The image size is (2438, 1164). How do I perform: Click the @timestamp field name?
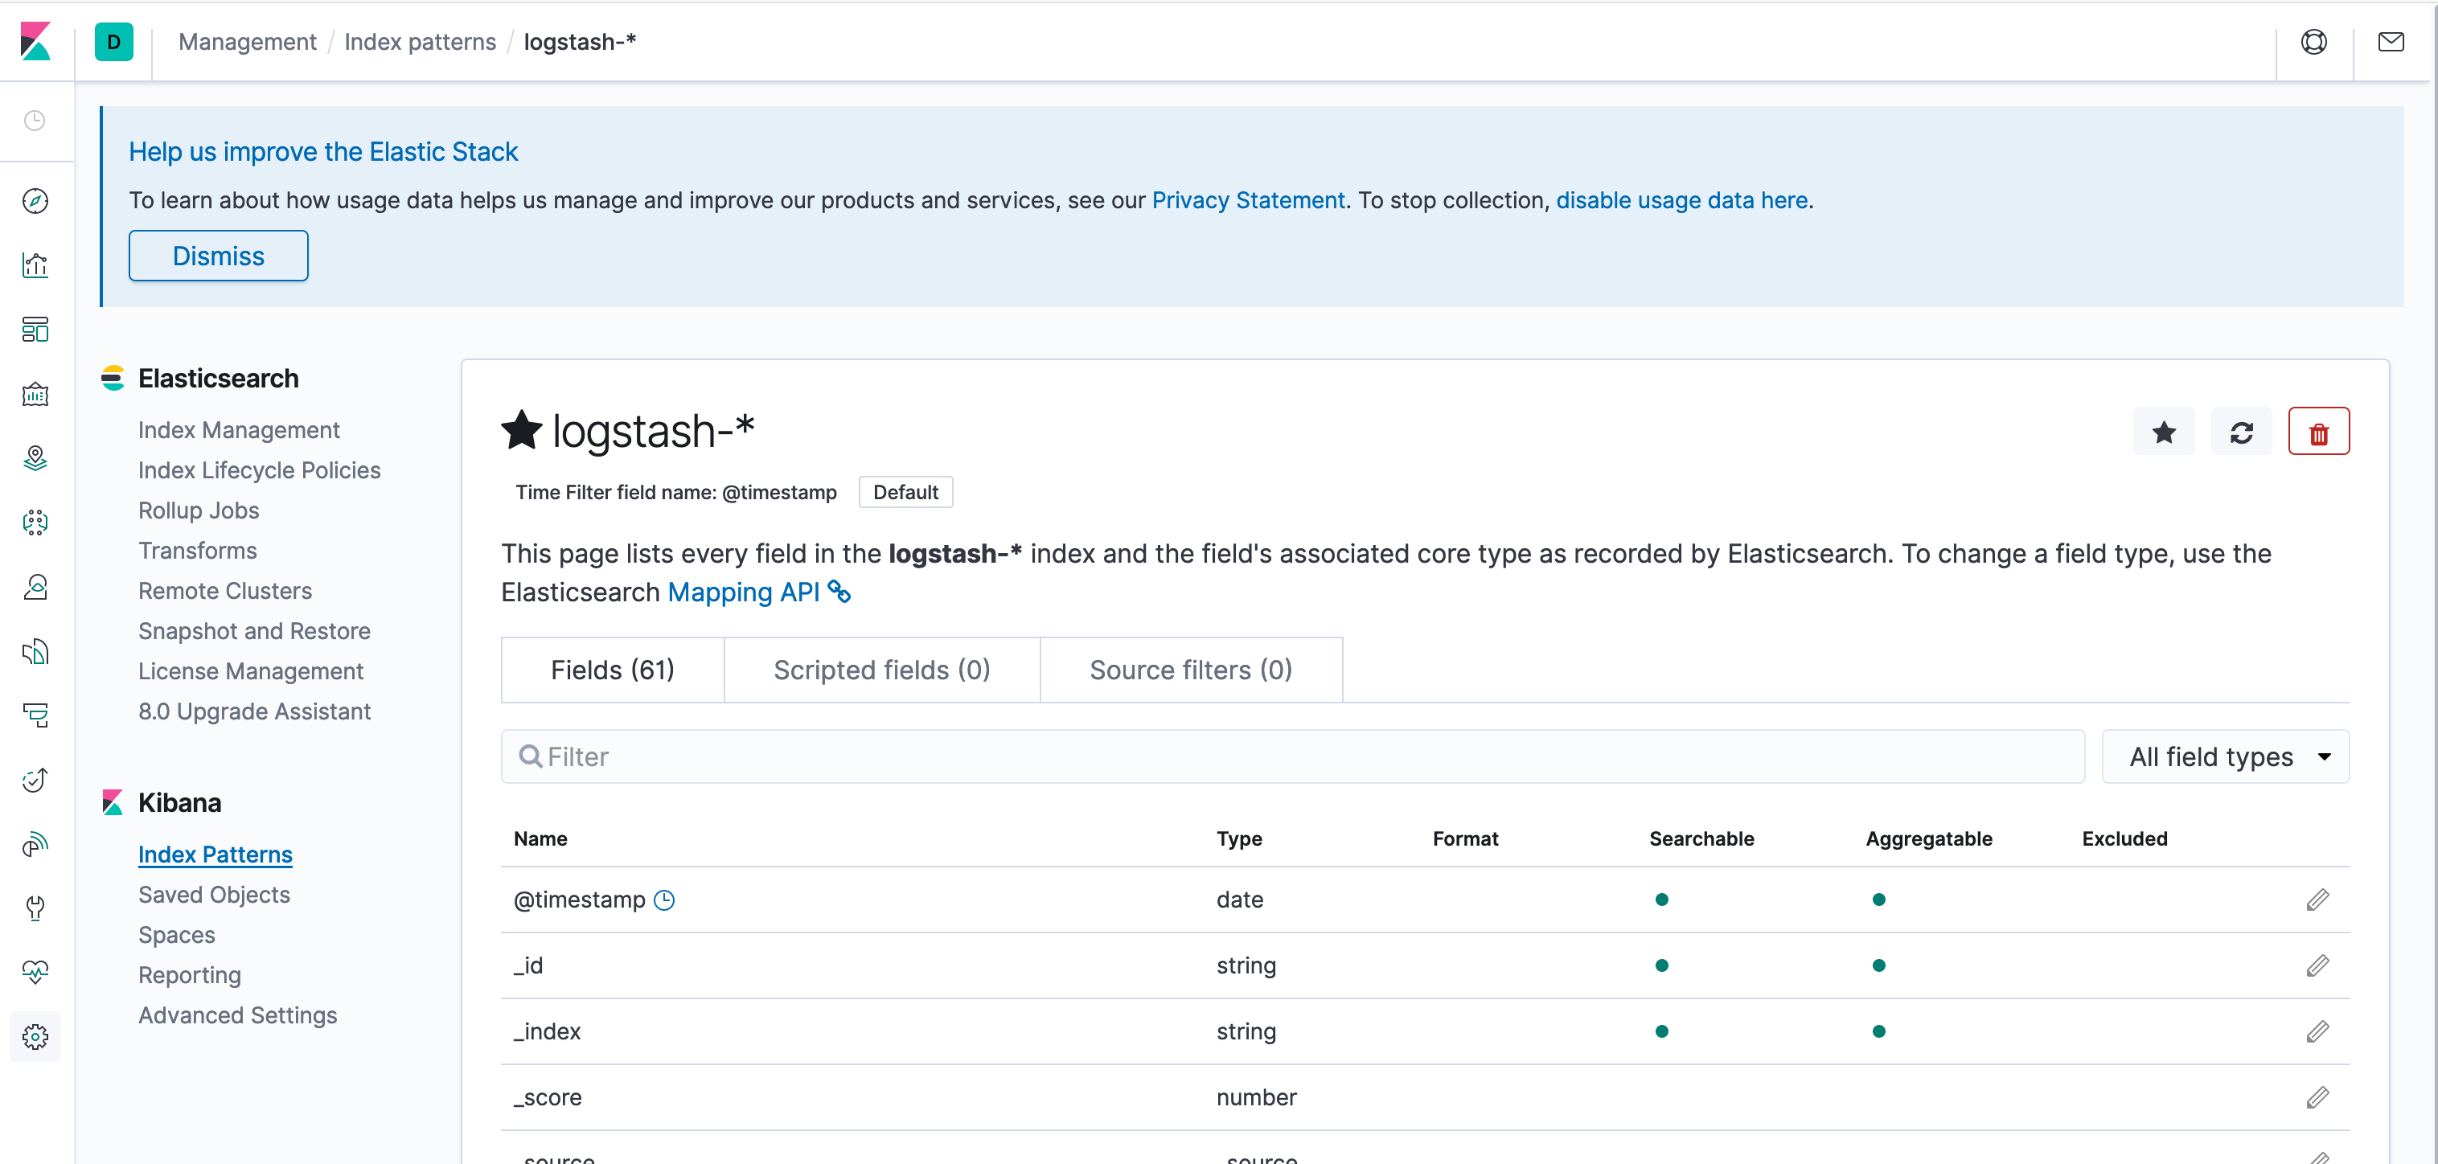(x=579, y=900)
